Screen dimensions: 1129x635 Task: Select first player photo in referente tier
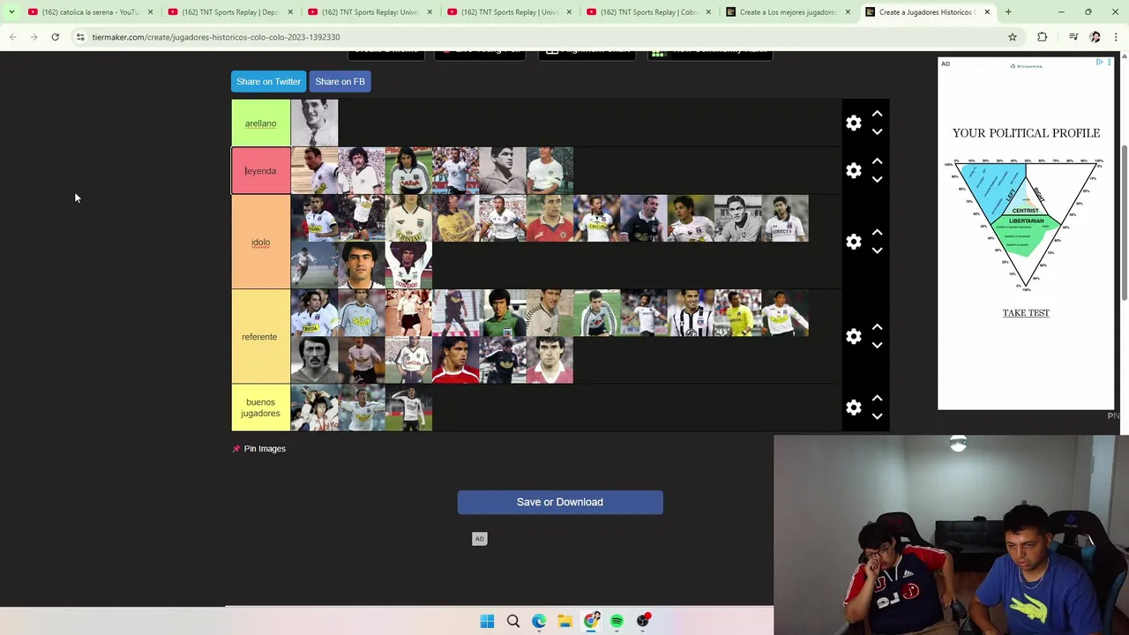click(314, 313)
